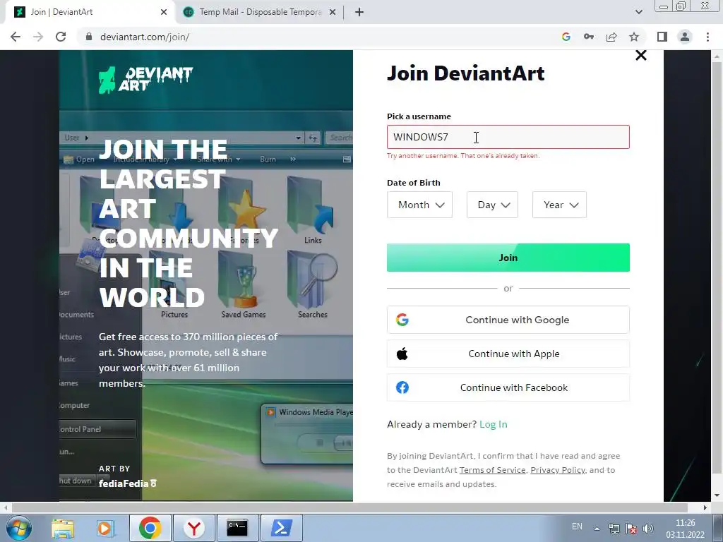Continue with Facebook sign-up
This screenshot has height=542, width=723.
point(508,387)
